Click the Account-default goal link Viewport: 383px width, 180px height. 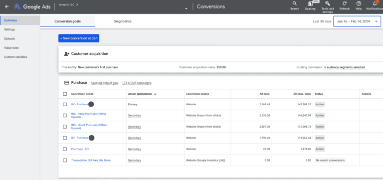(105, 83)
